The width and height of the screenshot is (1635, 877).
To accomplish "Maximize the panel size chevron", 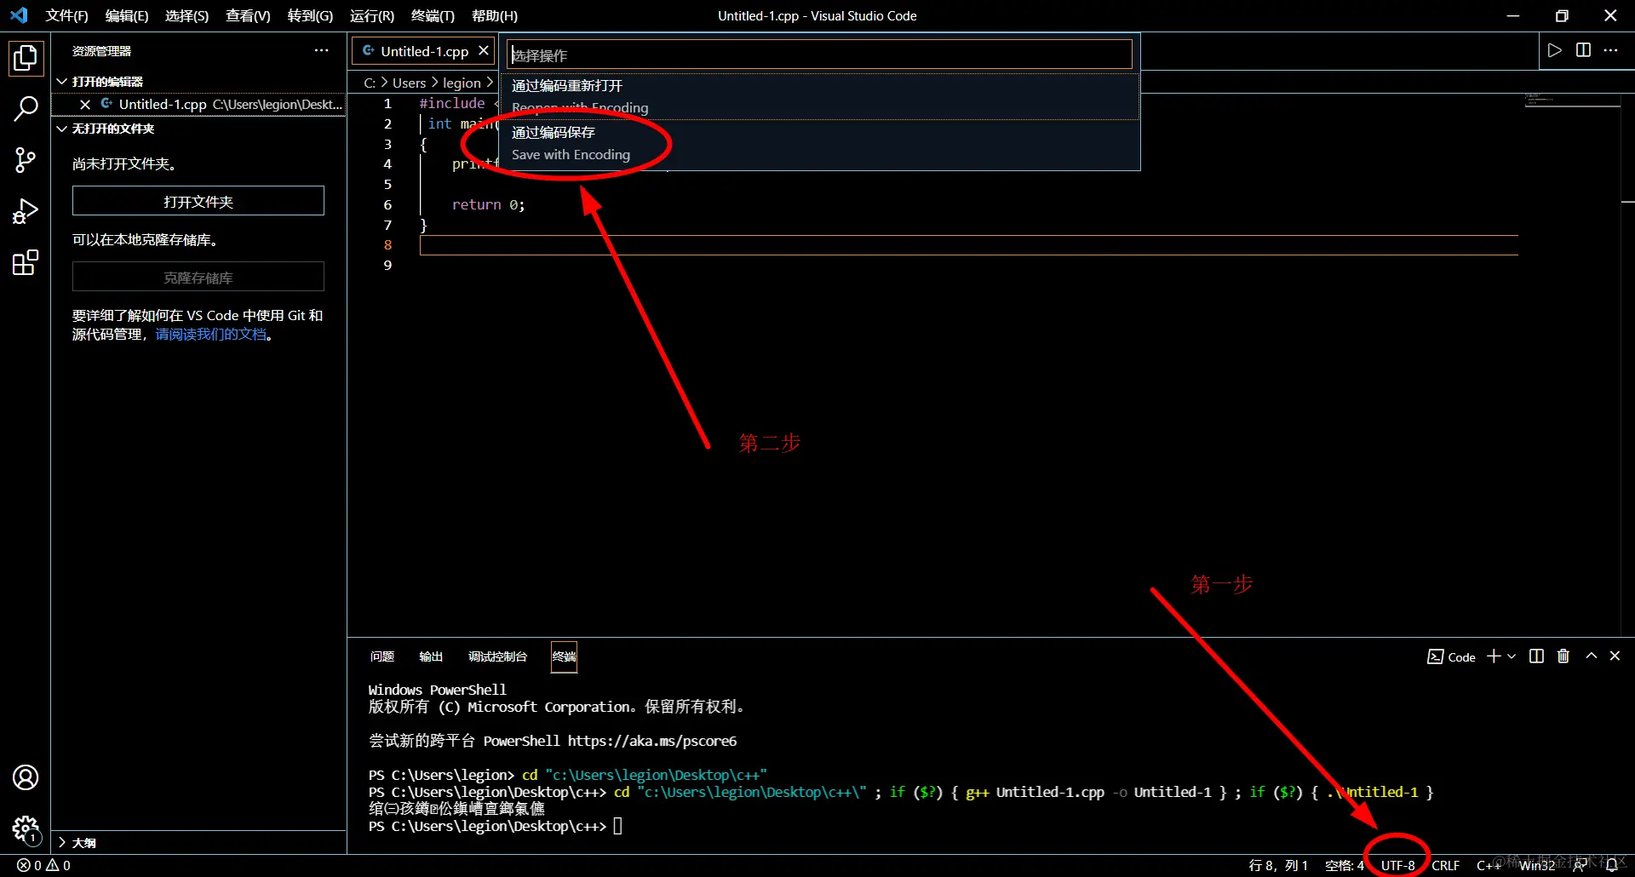I will (x=1591, y=656).
